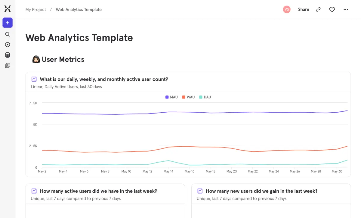Click the Mixpanel logo icon
The image size is (361, 218).
pos(8,9)
